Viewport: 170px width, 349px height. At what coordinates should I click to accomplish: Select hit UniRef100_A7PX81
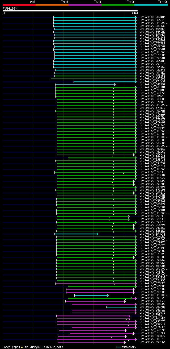153,49
